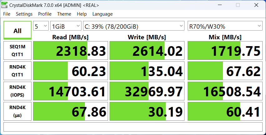
Task: Open the File menu
Action: 7,14
